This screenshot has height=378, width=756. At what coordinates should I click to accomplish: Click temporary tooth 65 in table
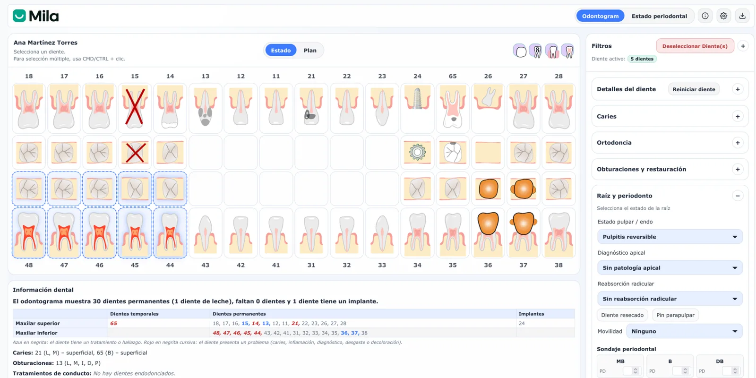[x=113, y=323]
